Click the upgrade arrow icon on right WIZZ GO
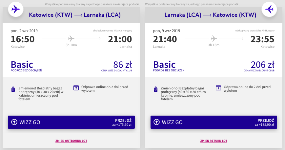 156,122
